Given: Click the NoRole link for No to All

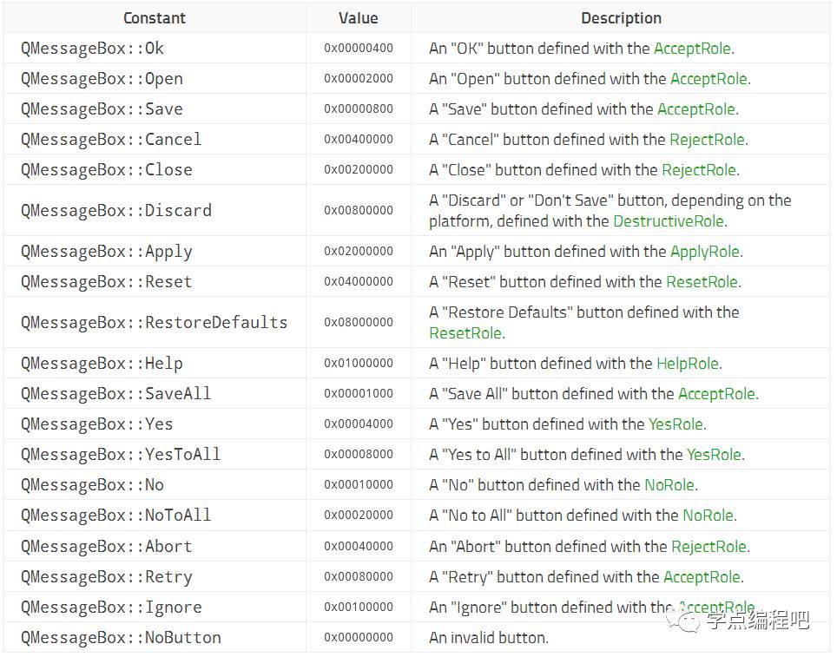Looking at the screenshot, I should (708, 516).
